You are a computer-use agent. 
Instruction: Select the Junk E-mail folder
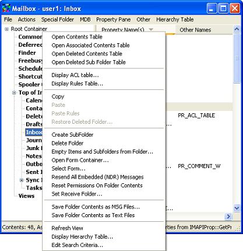(34, 148)
